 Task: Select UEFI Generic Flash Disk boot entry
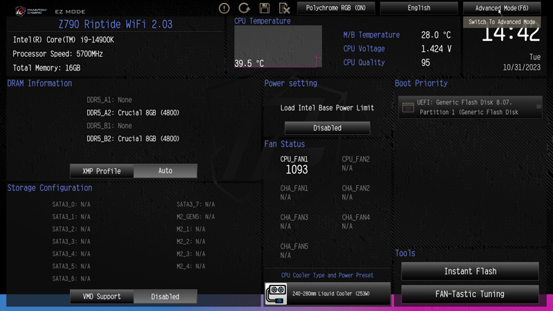(x=470, y=107)
